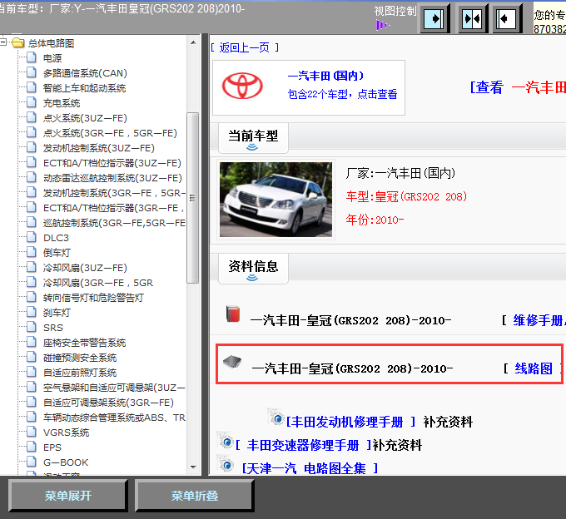Open the 资料信息 tab
Screen dimensions: 566x519
coord(253,269)
